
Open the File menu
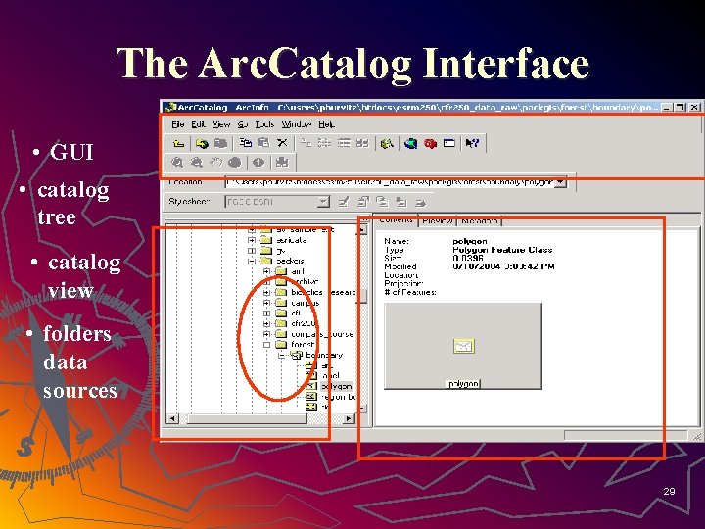pos(178,124)
